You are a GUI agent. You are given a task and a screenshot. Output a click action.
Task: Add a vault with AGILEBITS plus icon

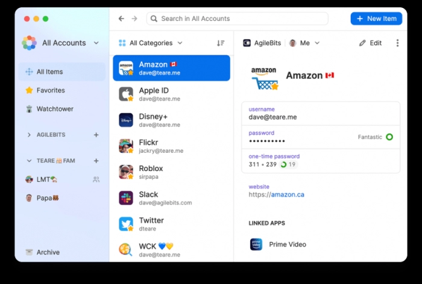(x=96, y=135)
